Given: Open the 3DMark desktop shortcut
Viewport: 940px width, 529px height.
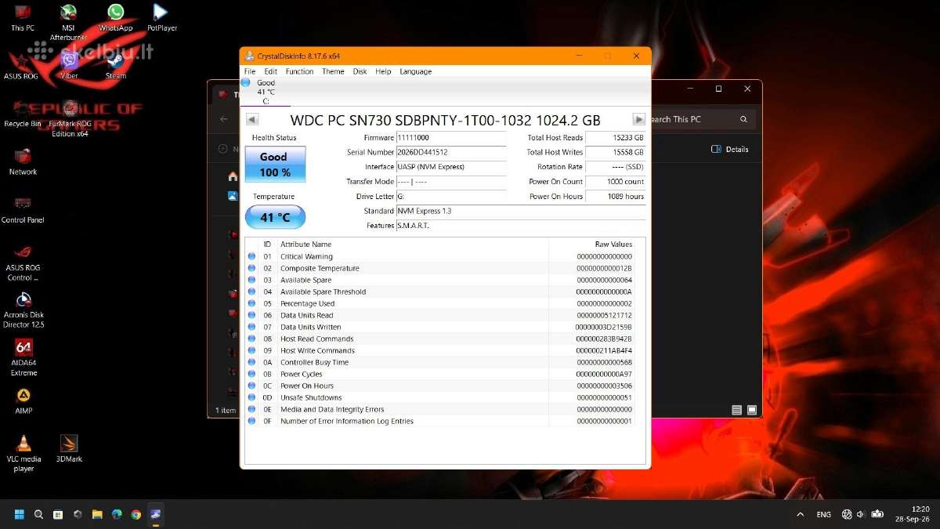Looking at the screenshot, I should 69,449.
